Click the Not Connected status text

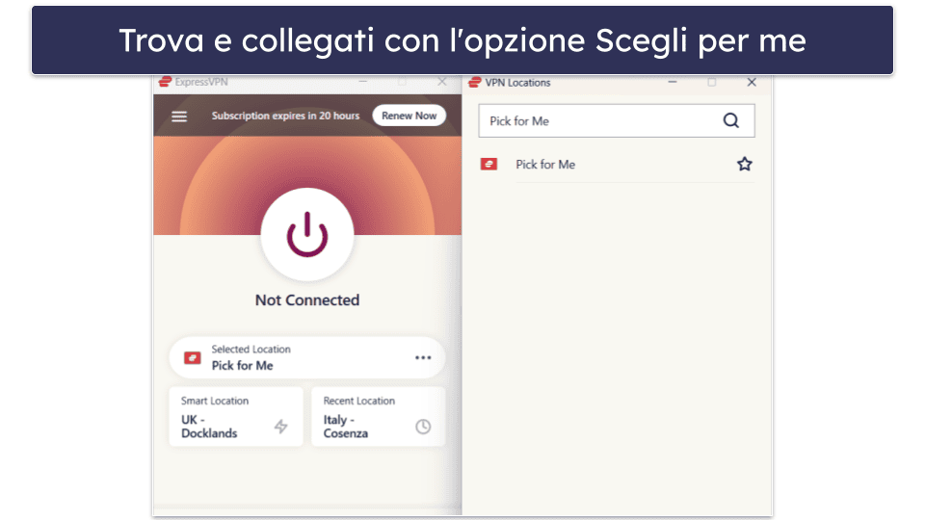pos(307,300)
